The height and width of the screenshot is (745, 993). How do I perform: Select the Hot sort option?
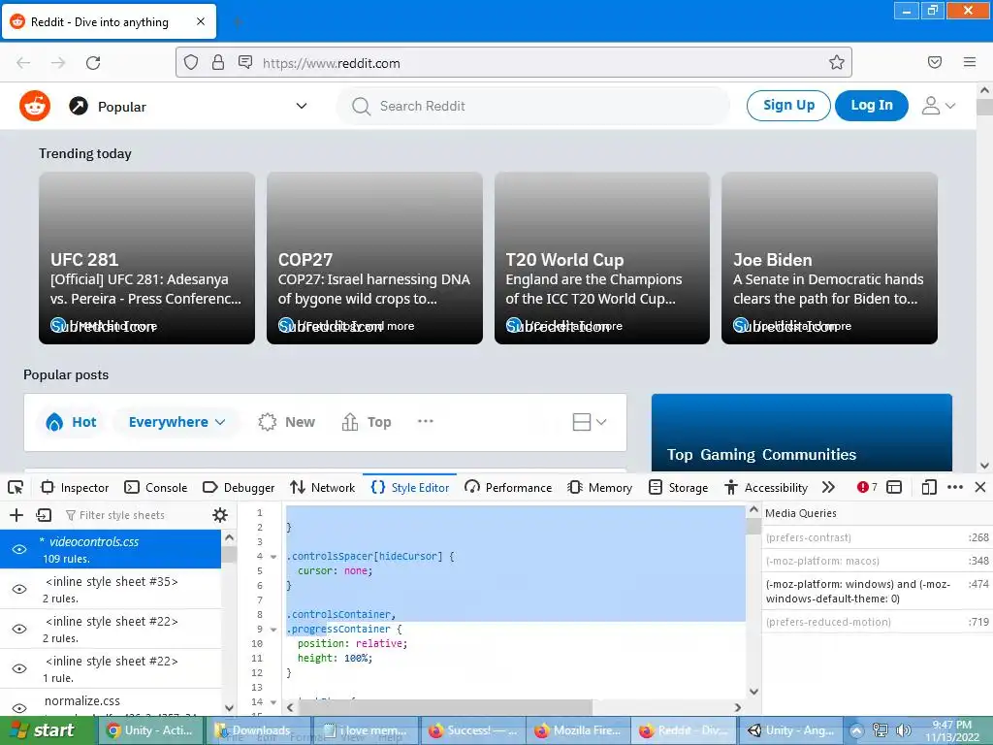pyautogui.click(x=71, y=422)
